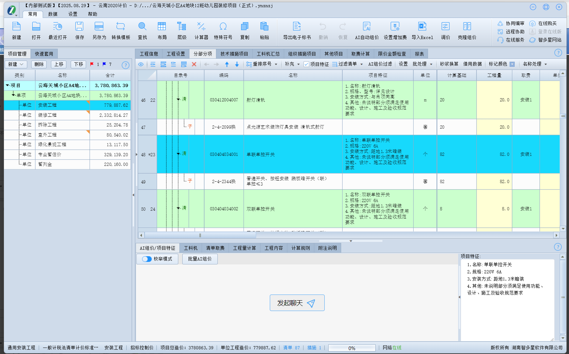This screenshot has height=354, width=569.
Task: Switch to the 工料机汇总 tab
Action: pyautogui.click(x=268, y=54)
